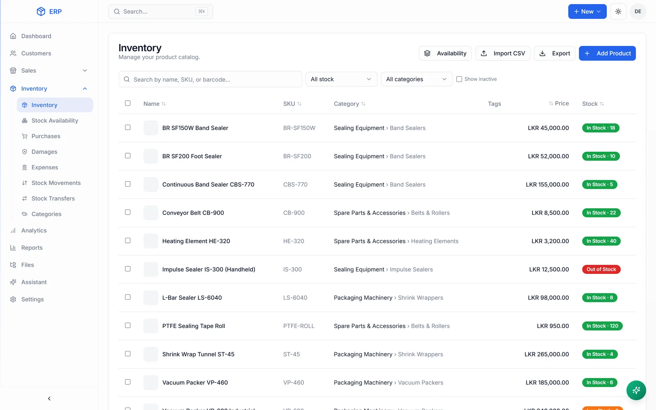Click the Reports chart icon
The height and width of the screenshot is (410, 656).
[x=13, y=248]
